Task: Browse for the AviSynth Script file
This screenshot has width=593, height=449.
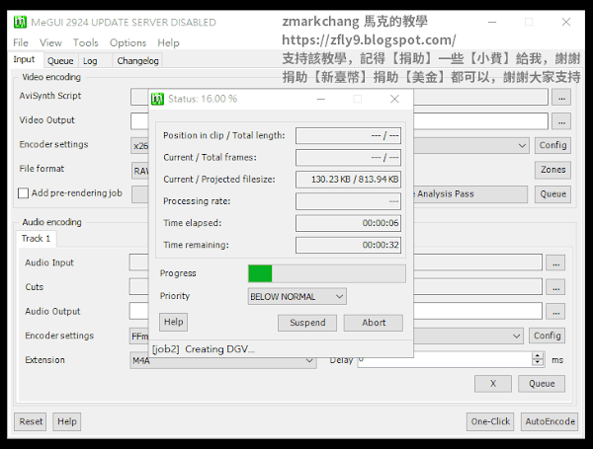Action: (561, 98)
